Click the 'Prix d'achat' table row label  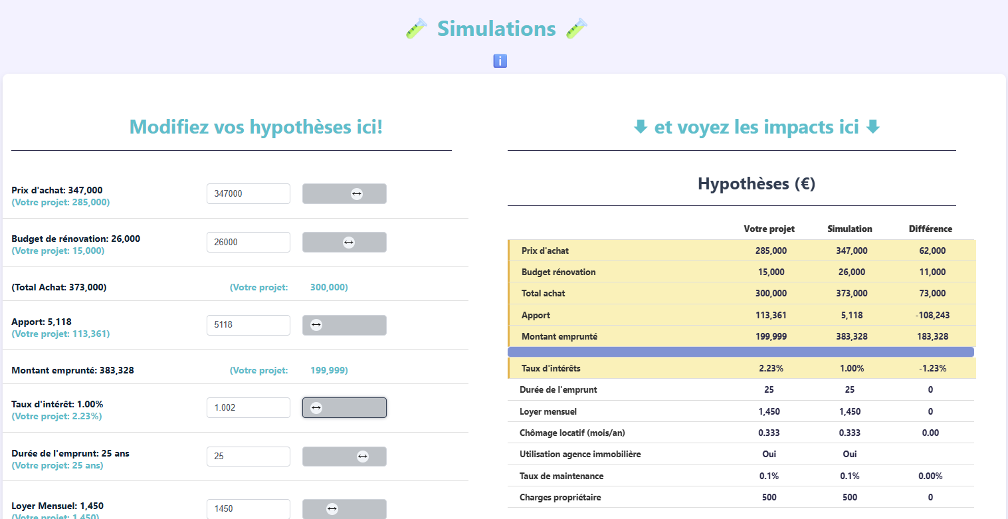[x=545, y=251]
